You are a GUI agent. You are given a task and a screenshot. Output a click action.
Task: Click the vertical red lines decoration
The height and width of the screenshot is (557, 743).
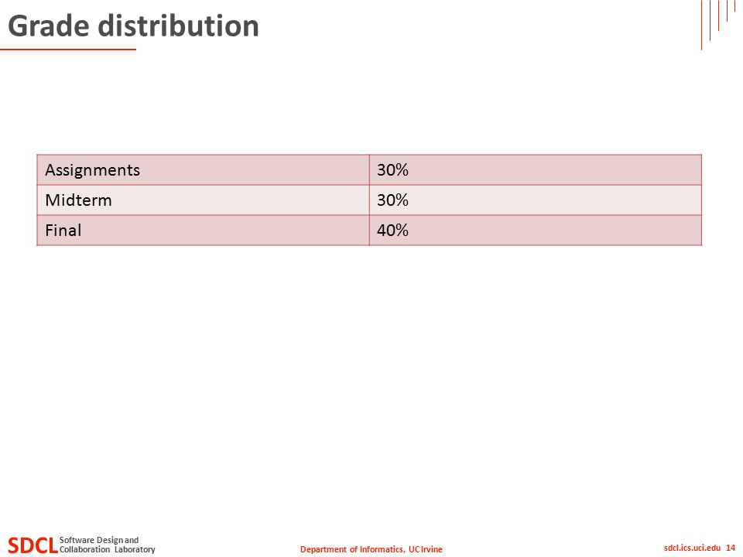[x=718, y=25]
